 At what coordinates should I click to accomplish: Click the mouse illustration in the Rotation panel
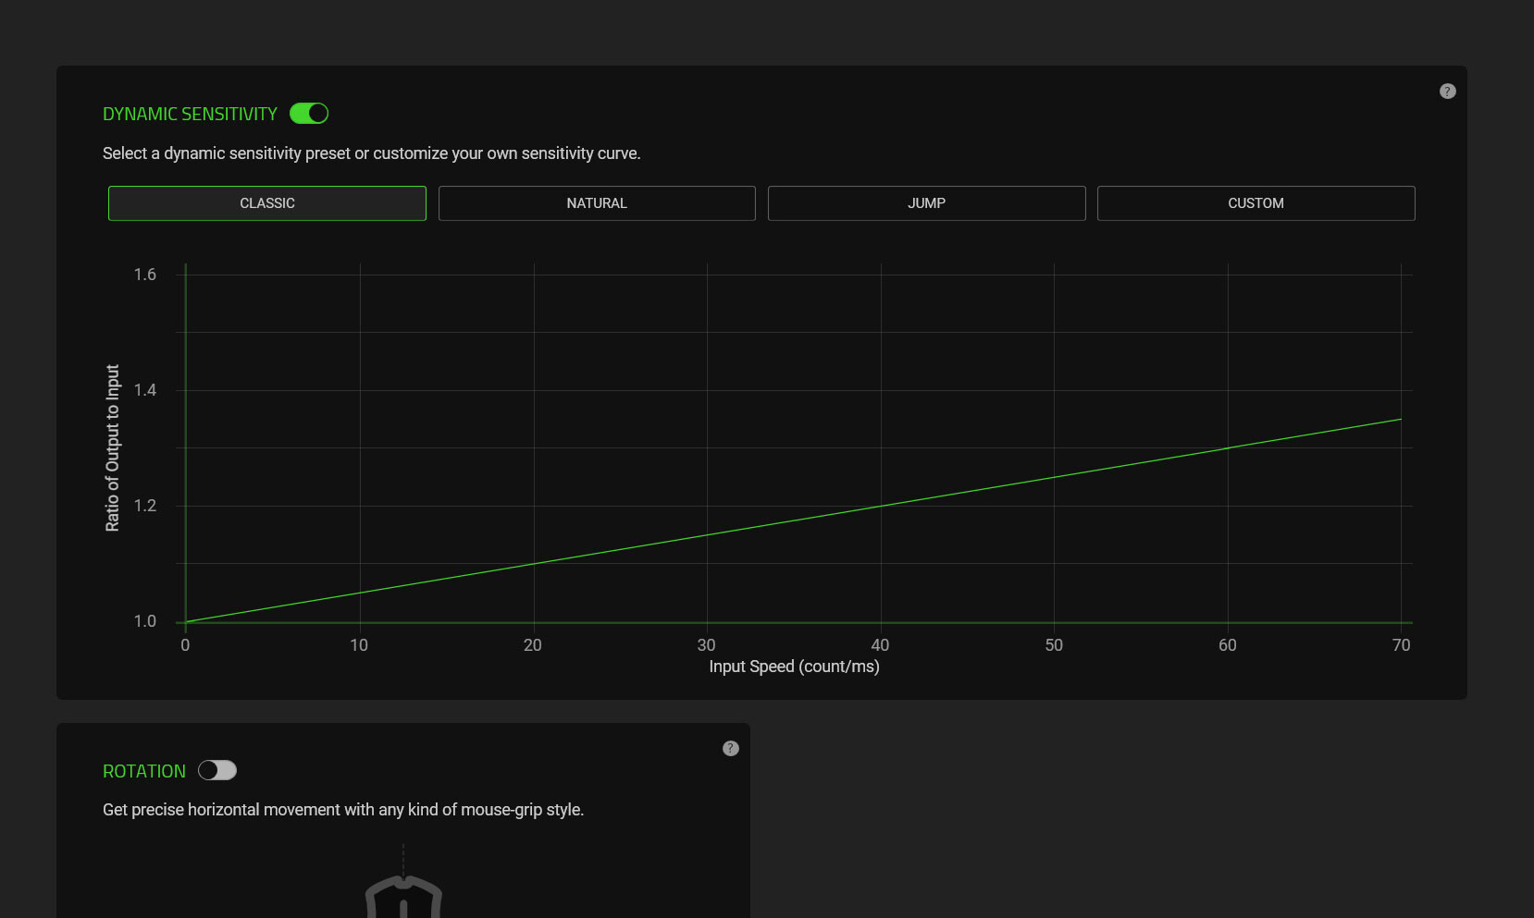coord(403,895)
